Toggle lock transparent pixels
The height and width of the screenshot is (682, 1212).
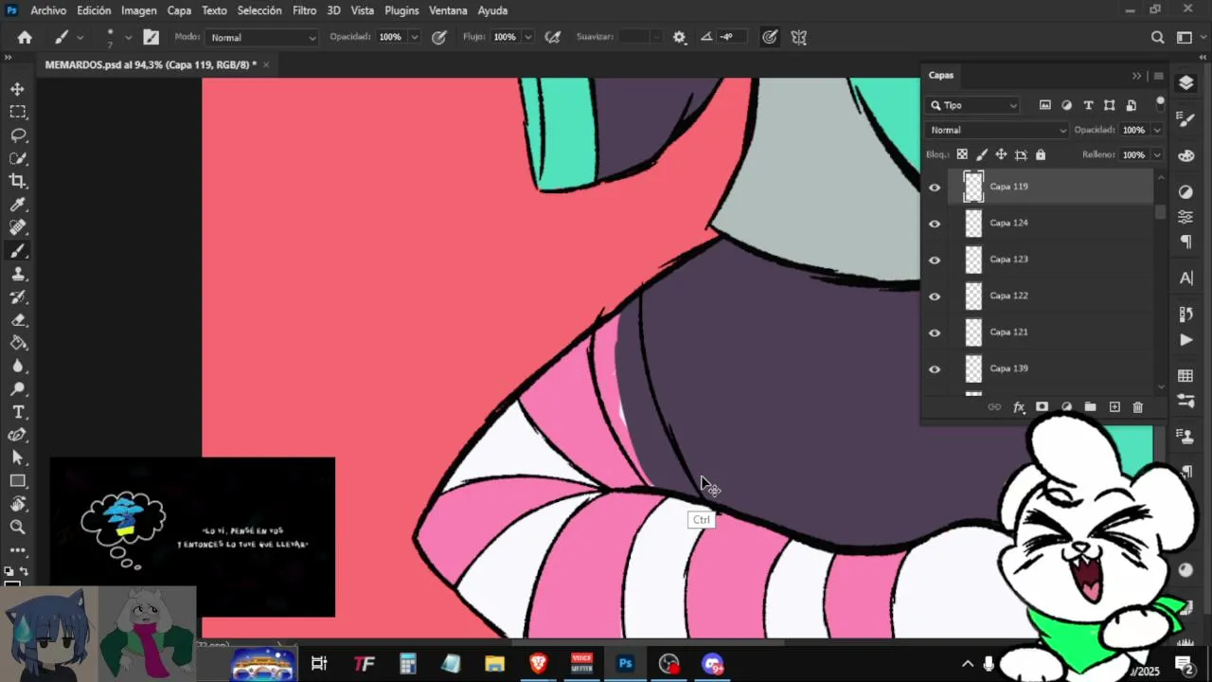(x=962, y=154)
